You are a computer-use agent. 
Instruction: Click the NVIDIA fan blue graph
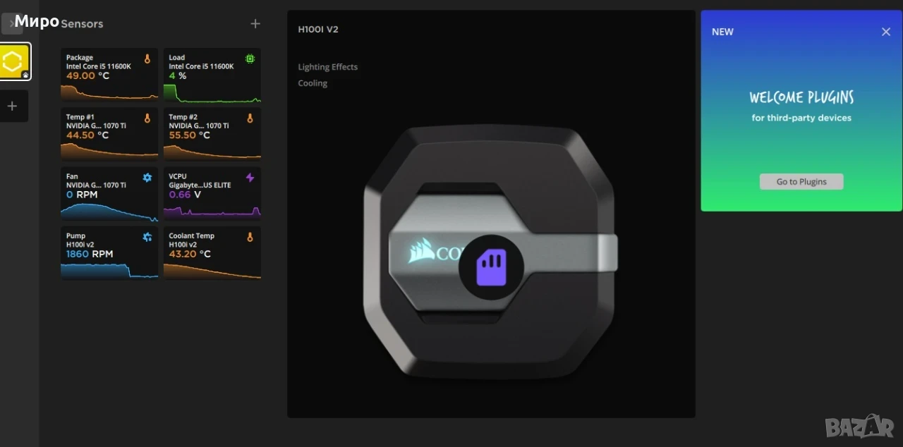click(x=109, y=211)
